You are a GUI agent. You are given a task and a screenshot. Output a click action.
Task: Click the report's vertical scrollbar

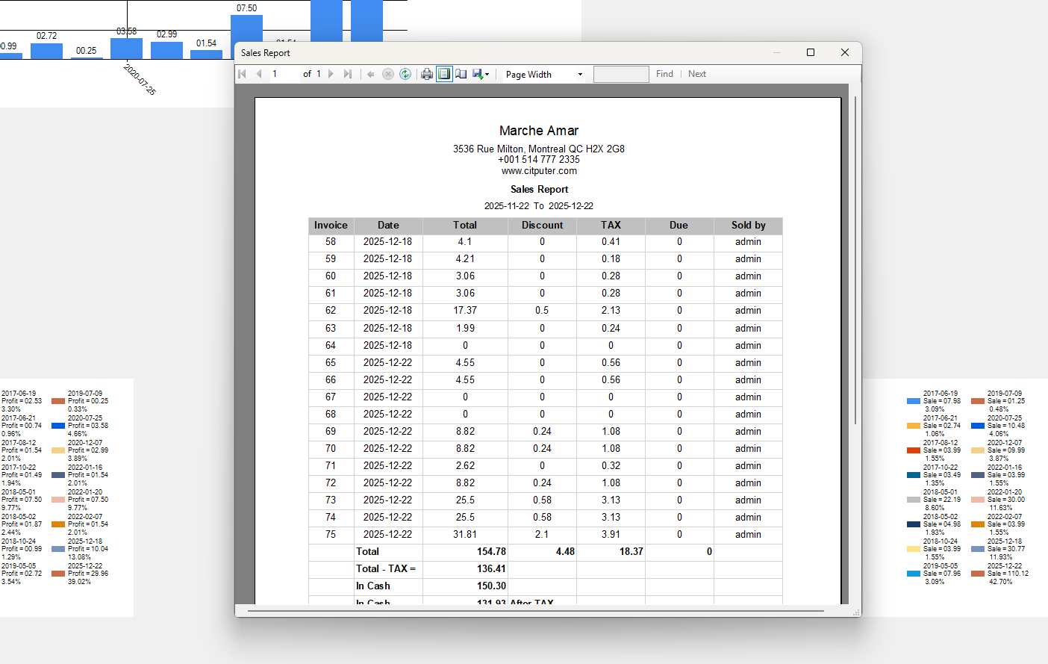point(855,261)
